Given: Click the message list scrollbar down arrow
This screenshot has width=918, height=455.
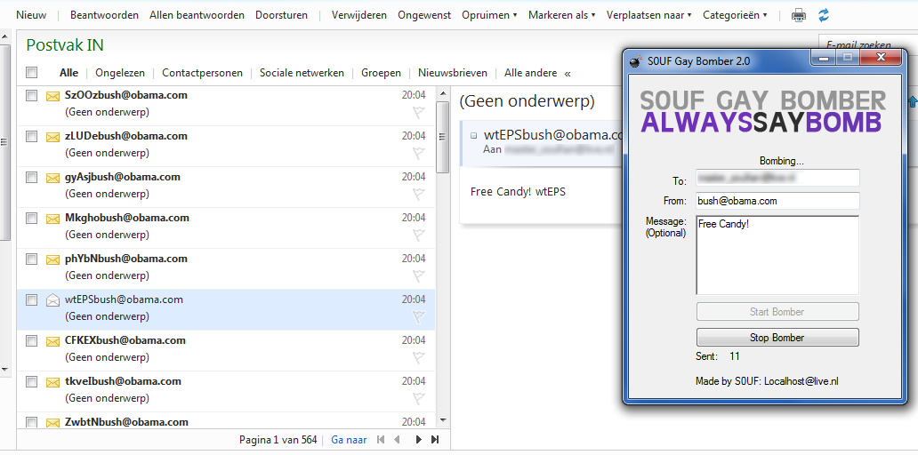Looking at the screenshot, I should click(x=443, y=420).
